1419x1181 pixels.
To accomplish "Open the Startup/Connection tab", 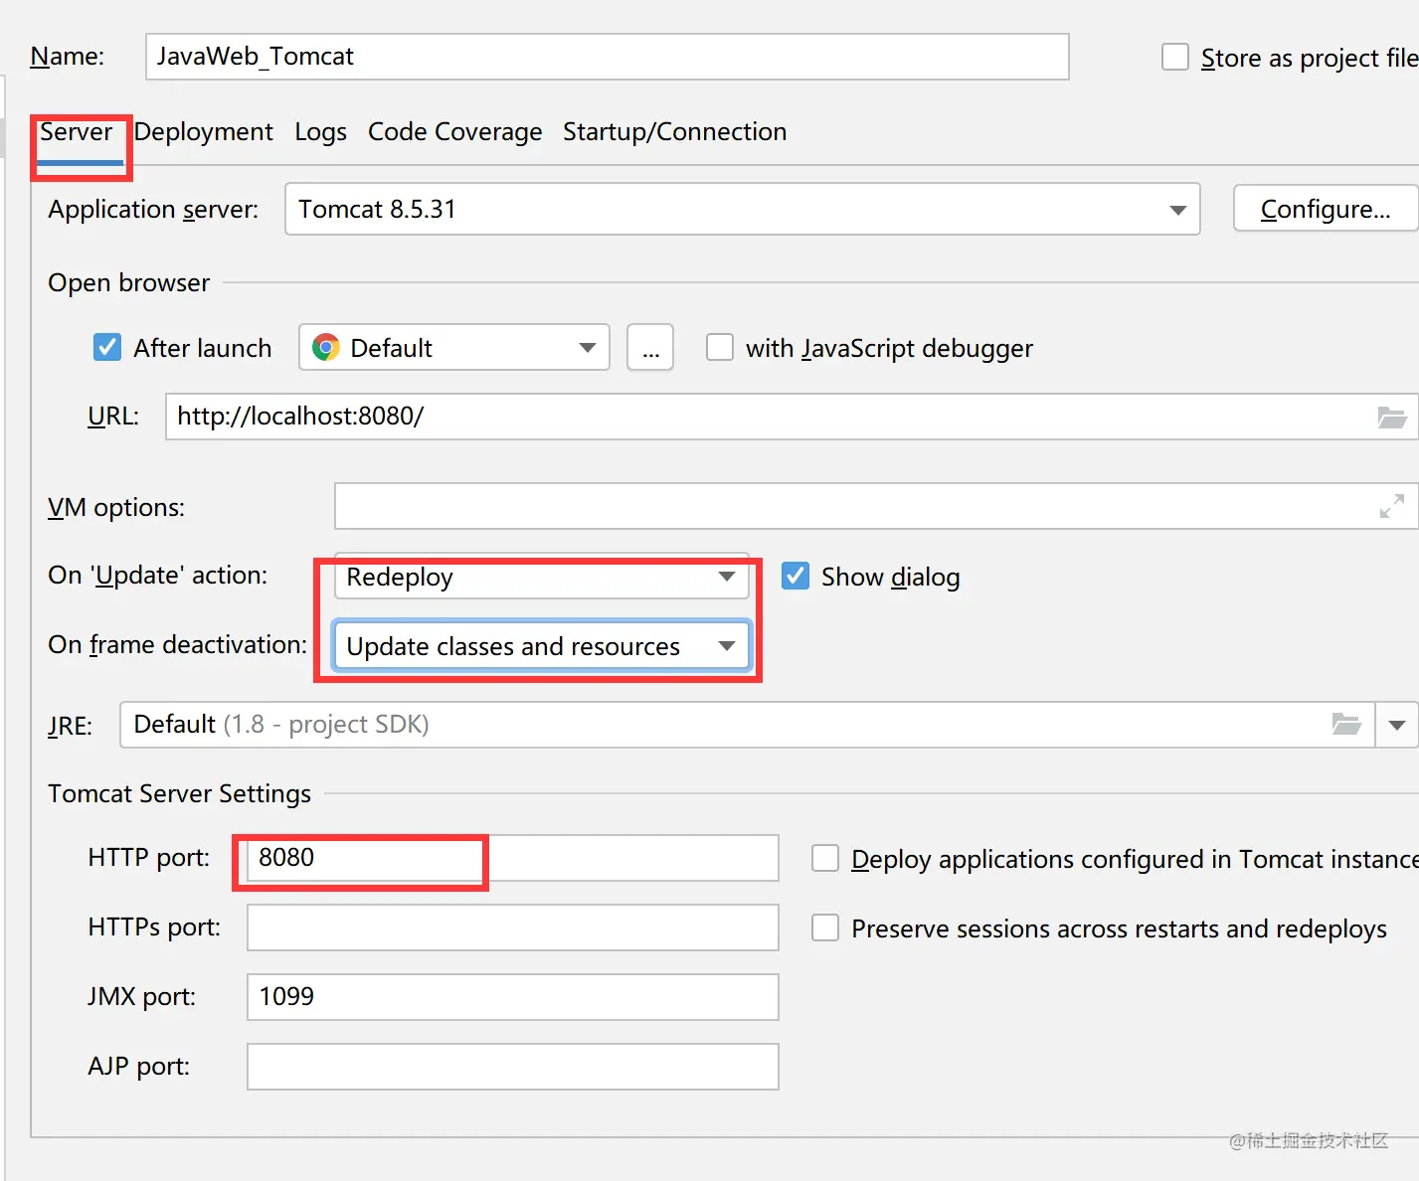I will click(x=674, y=132).
